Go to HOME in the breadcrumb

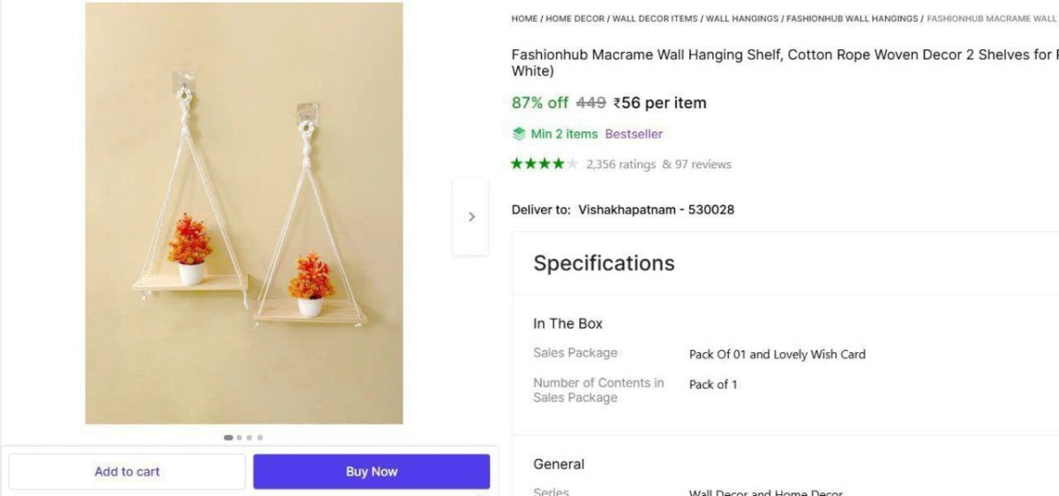click(524, 19)
